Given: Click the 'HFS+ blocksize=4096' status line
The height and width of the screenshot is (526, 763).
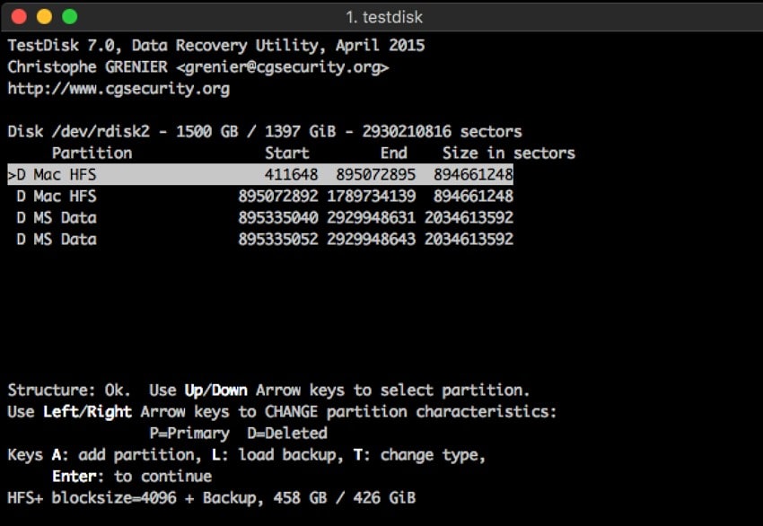Looking at the screenshot, I should 212,497.
